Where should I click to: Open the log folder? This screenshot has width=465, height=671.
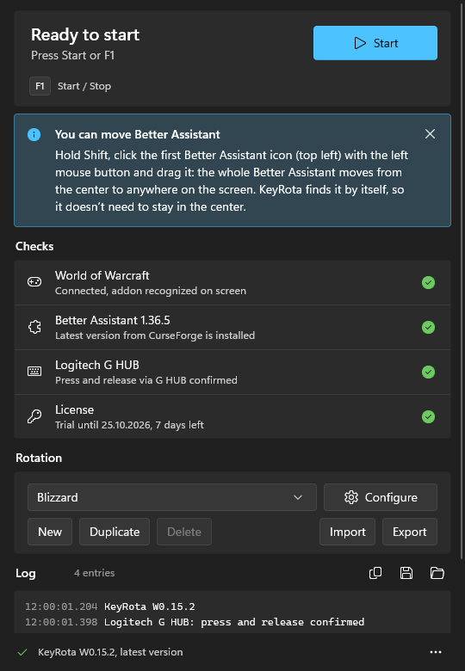click(x=437, y=573)
